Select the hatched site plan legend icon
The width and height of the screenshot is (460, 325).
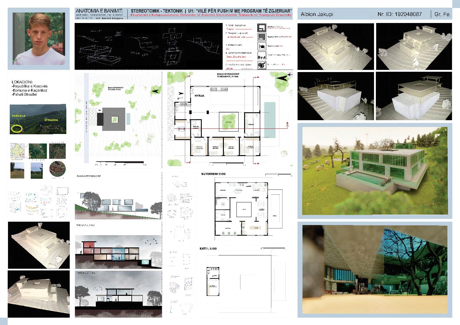click(262, 28)
